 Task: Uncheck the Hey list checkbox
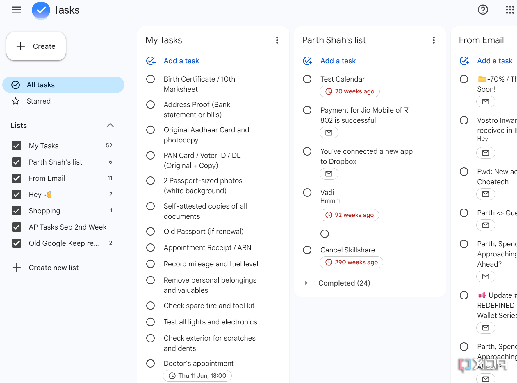point(17,194)
